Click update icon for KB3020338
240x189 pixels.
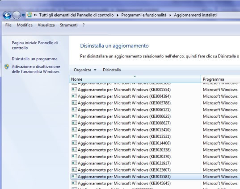coord(74,149)
